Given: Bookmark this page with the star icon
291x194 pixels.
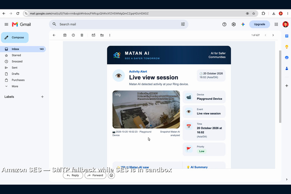Looking at the screenshot, I should click(253, 13).
